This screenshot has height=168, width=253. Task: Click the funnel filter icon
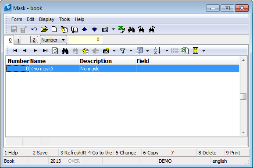click(x=123, y=51)
